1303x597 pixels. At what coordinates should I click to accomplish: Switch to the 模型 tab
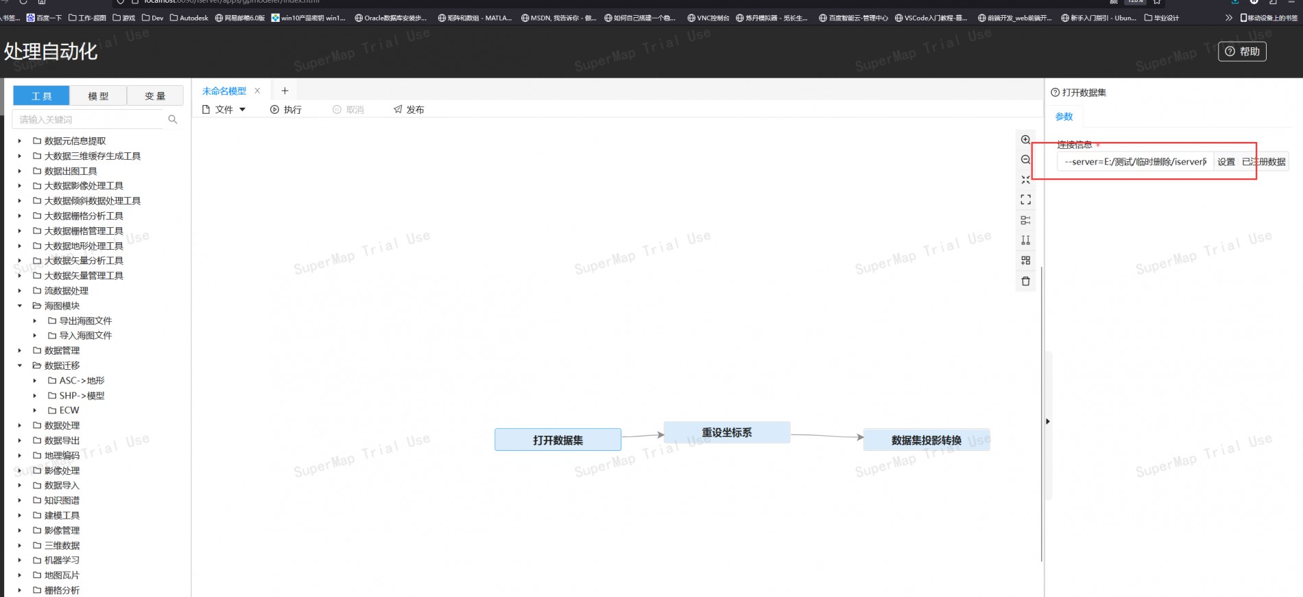(x=98, y=96)
